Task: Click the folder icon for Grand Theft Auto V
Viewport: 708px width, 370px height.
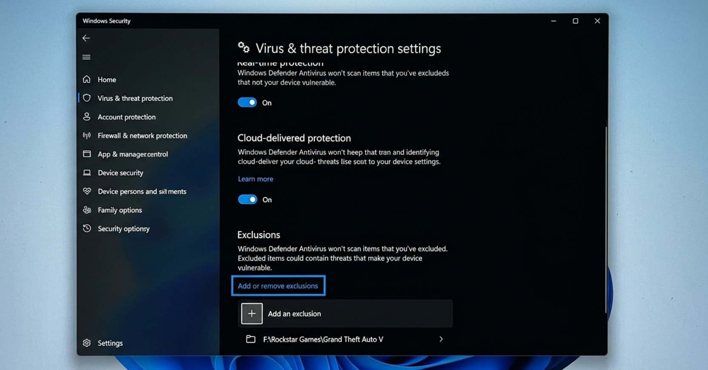Action: (x=251, y=339)
